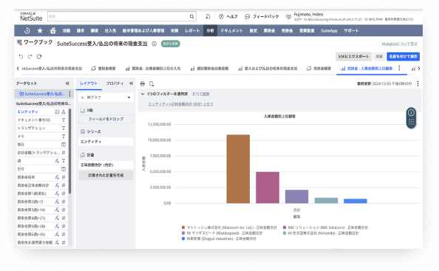Open the 週別買掛金出庫金額 chart tab
Screen dimensions: 439x271
point(209,68)
